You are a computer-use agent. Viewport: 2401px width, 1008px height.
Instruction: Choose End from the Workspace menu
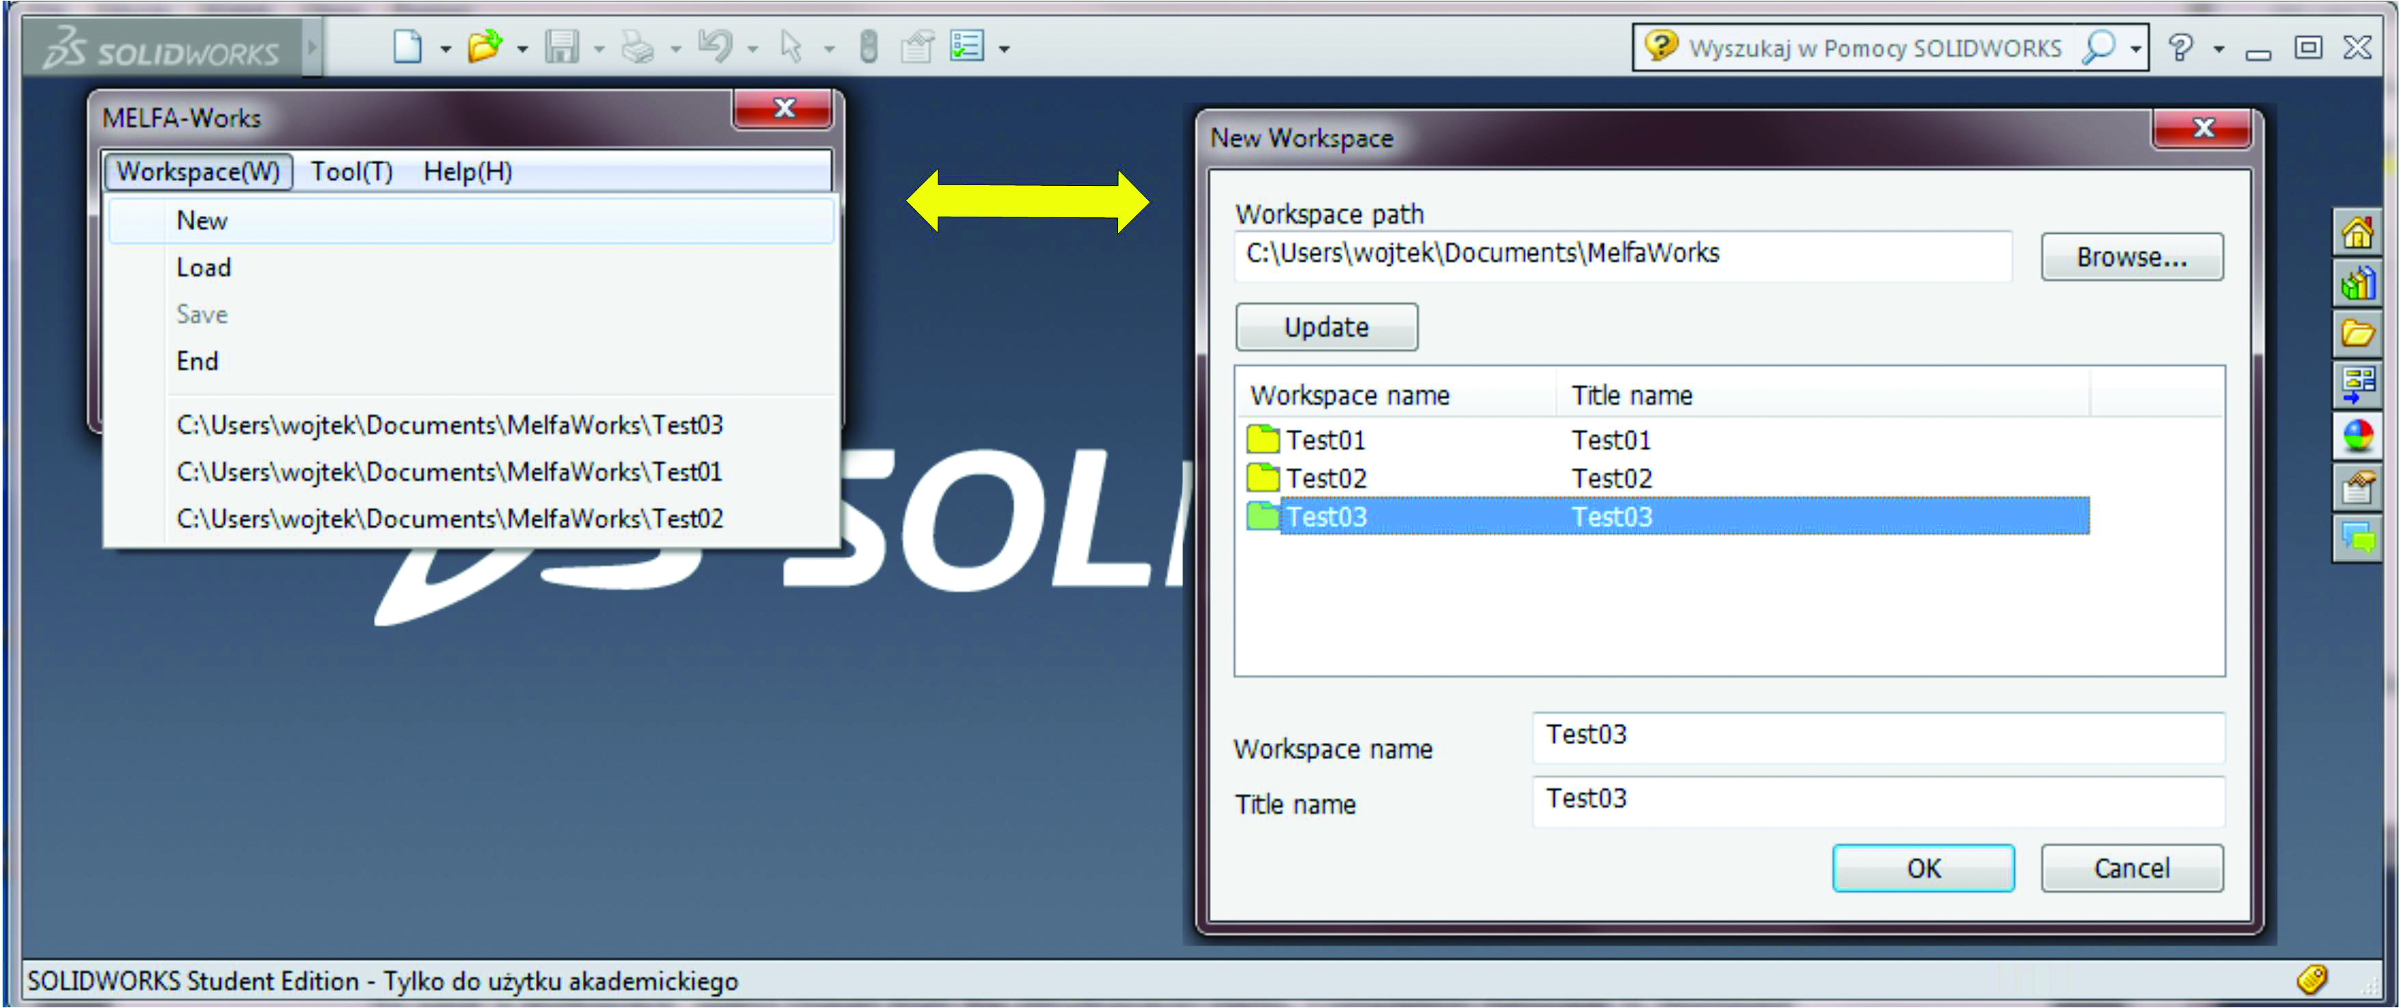(x=471, y=361)
